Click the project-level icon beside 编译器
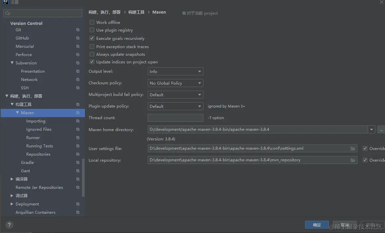 point(78,179)
